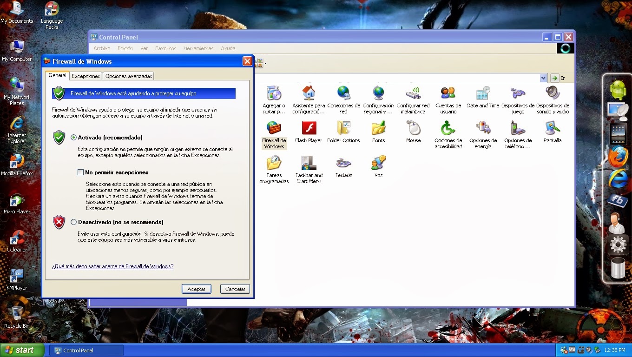Open the Ayuda menu
Screen dimensions: 632x357
click(228, 48)
